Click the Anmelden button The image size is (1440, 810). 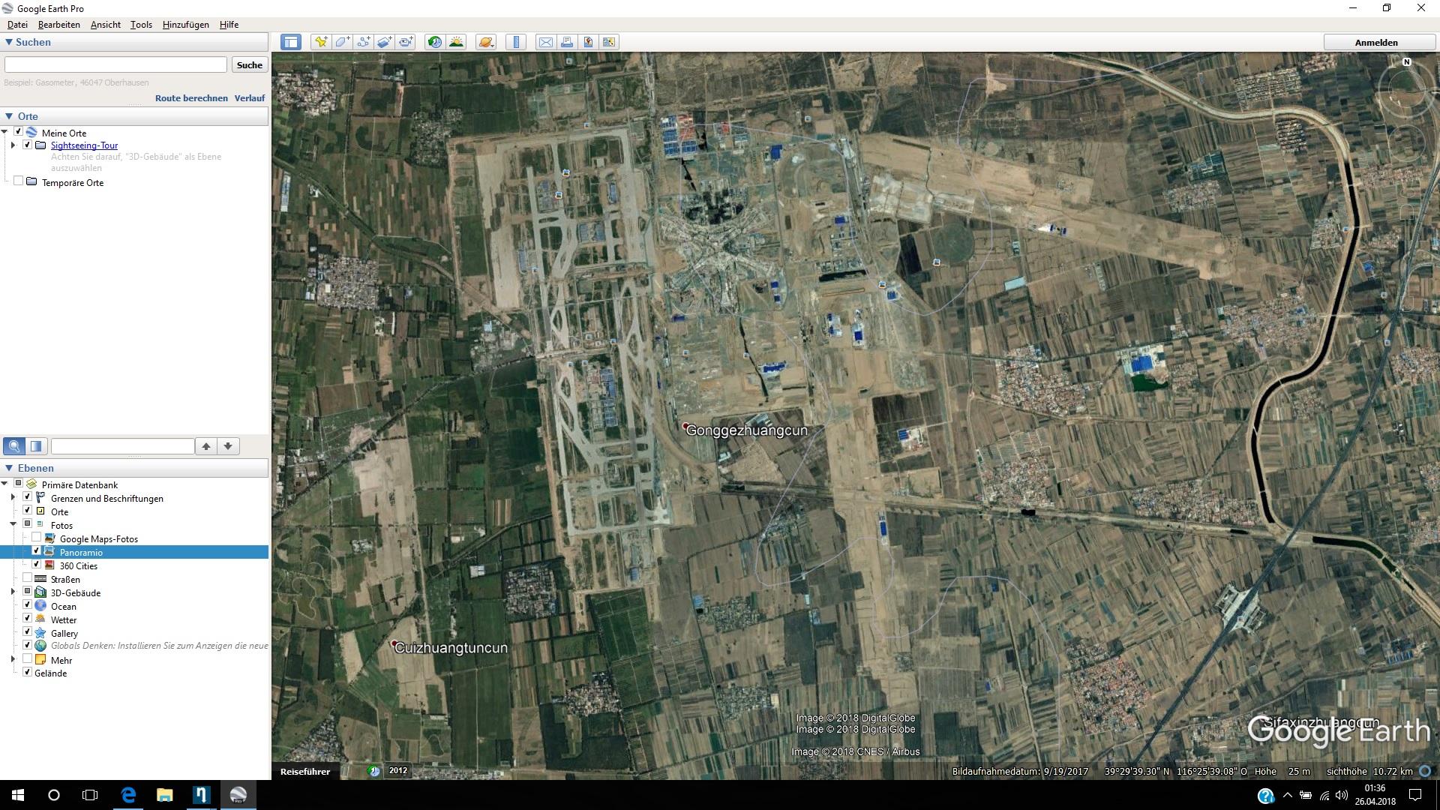click(x=1375, y=43)
